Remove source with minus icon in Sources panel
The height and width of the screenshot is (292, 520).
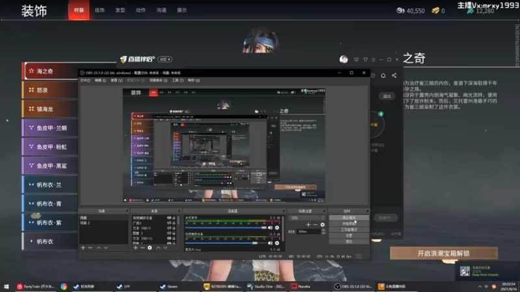142,248
